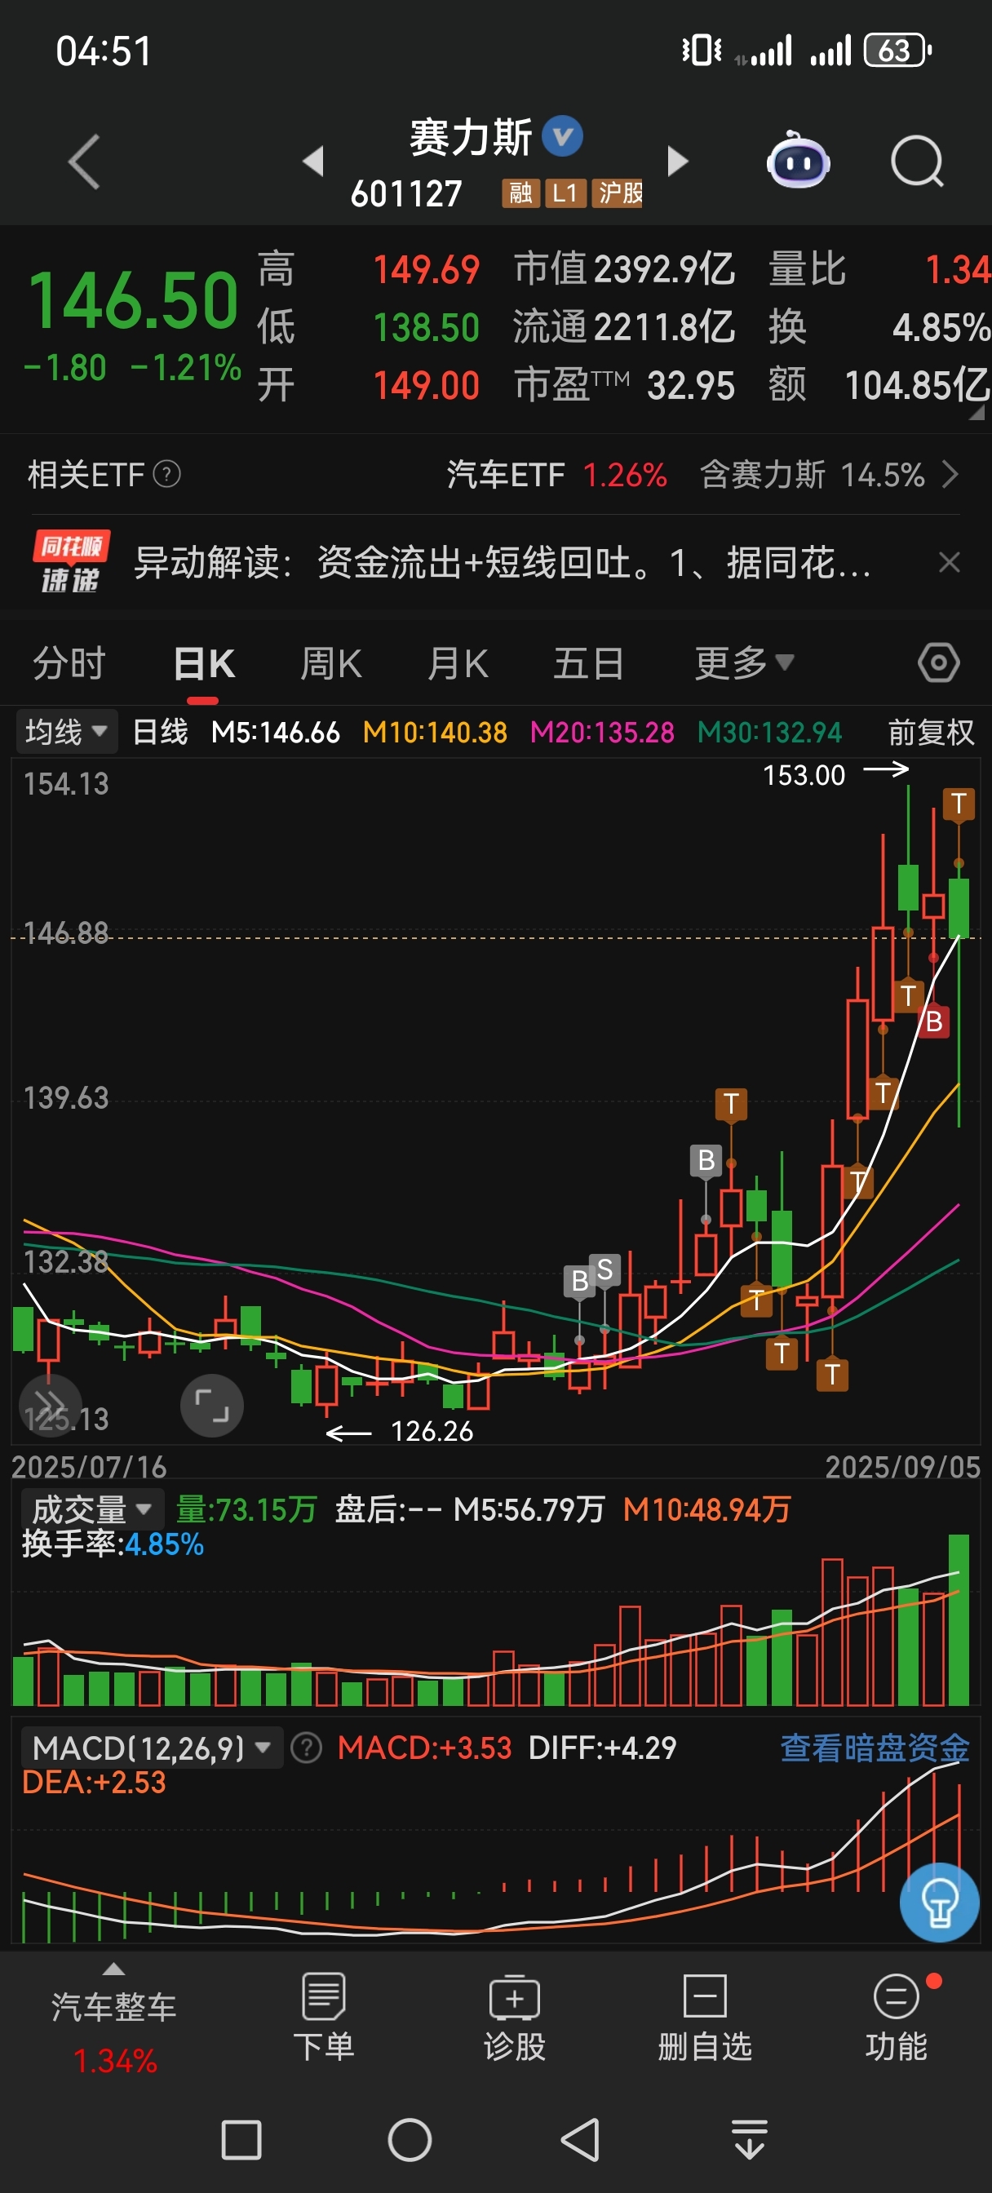Open the 下单 order button
Screen dimensions: 992x2193
(x=324, y=2018)
